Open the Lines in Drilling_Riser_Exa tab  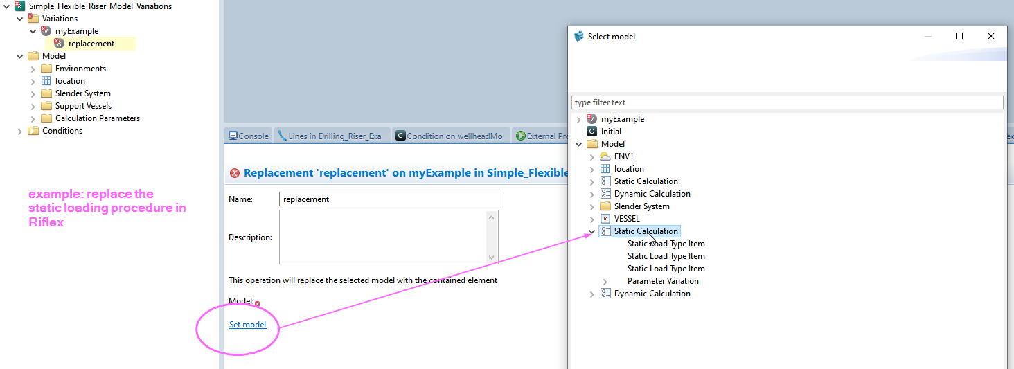click(330, 136)
